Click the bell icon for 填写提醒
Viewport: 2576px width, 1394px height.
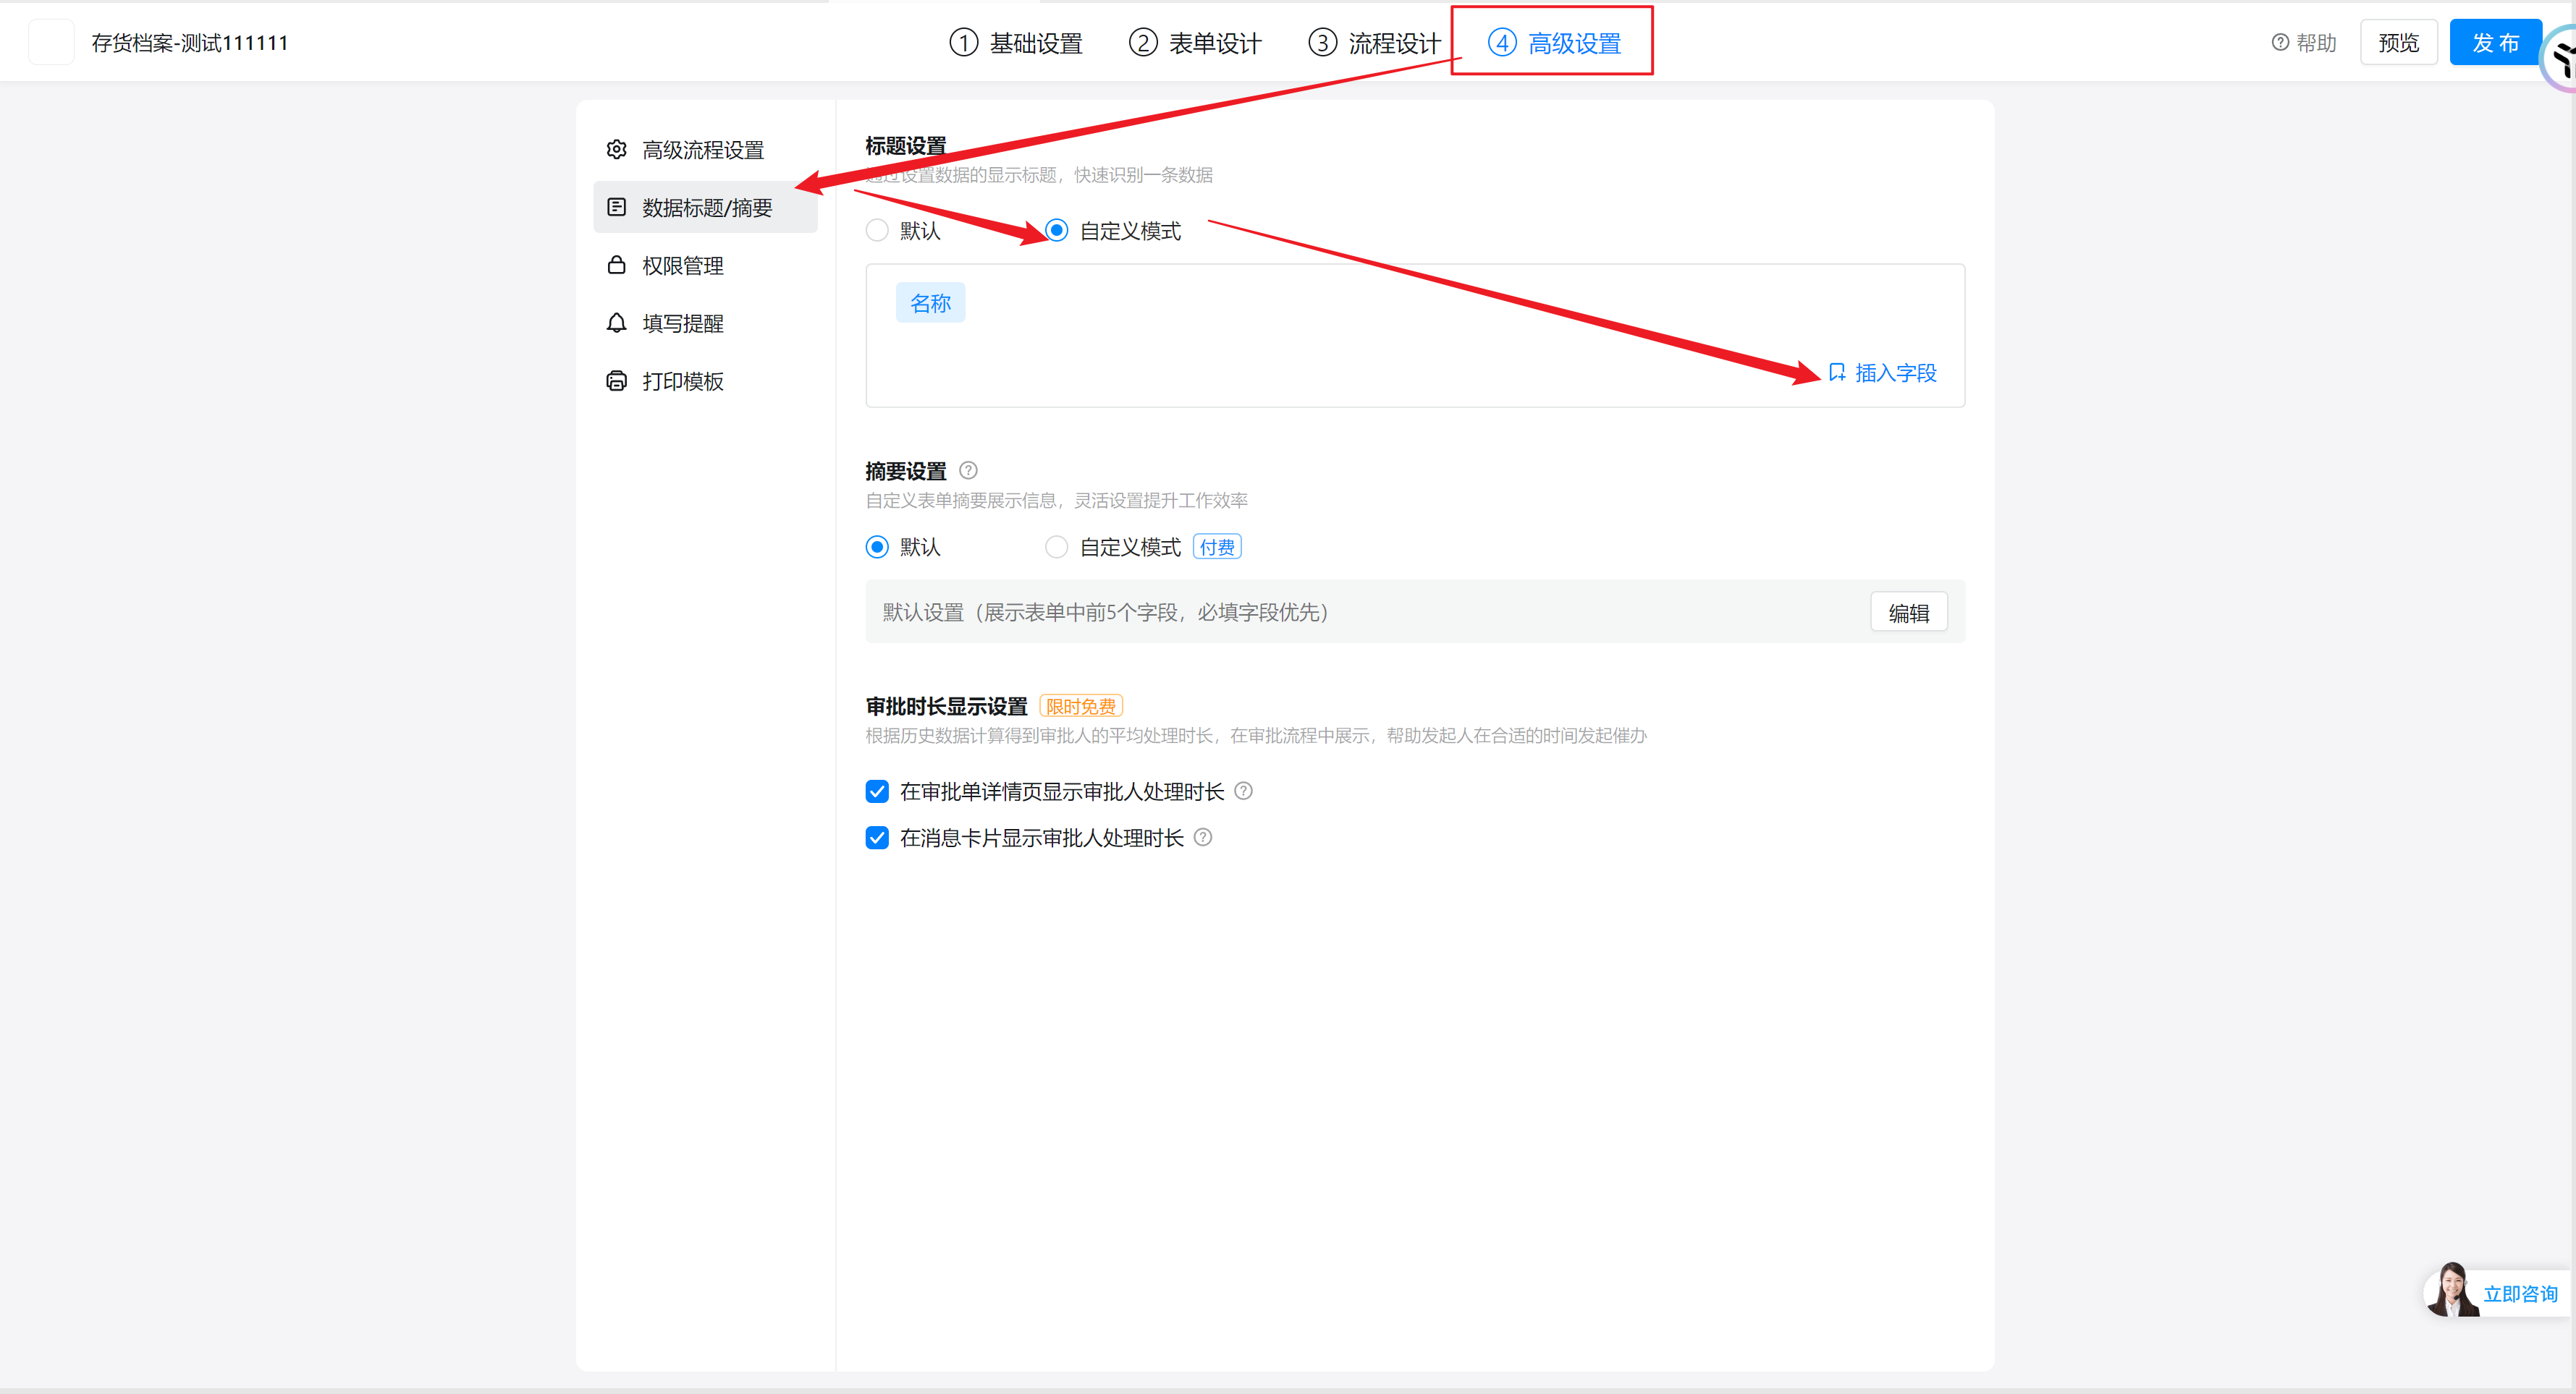pos(616,323)
